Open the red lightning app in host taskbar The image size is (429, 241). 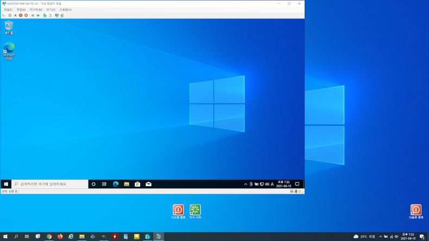tap(115, 236)
